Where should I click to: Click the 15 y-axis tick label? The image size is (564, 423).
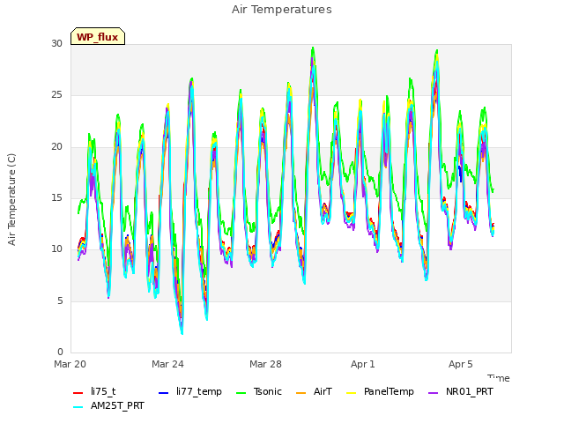click(56, 197)
